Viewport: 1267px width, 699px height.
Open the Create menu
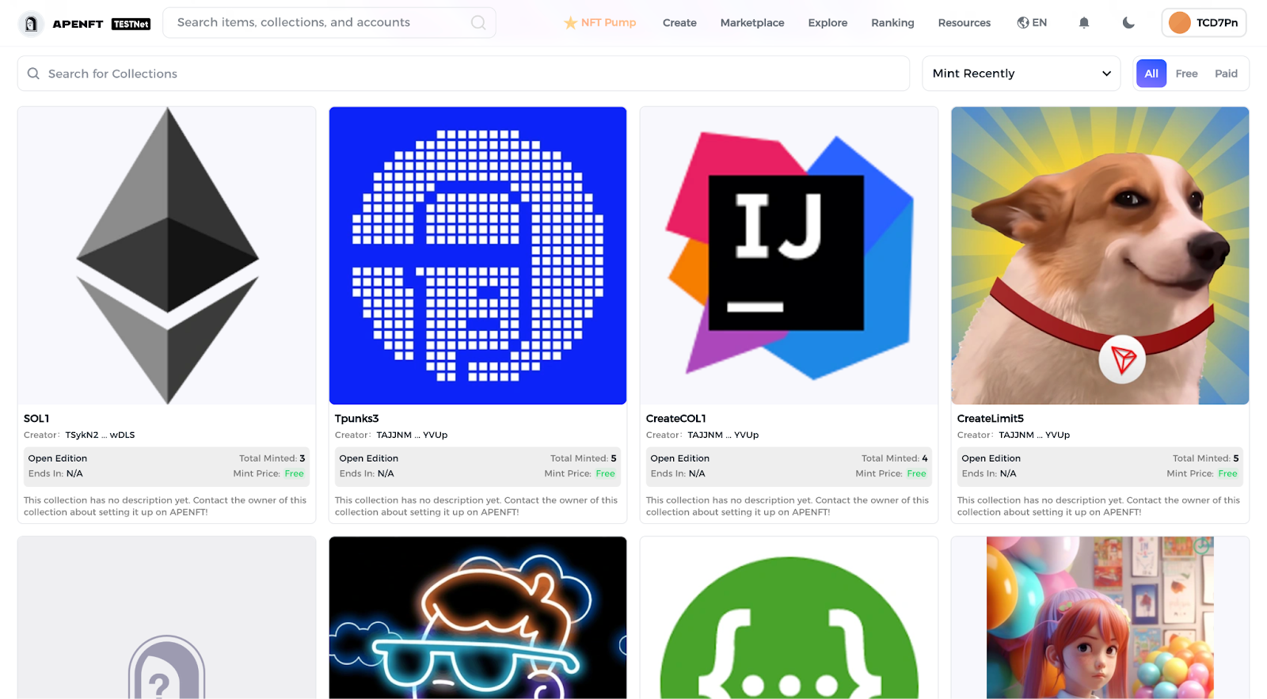[679, 23]
